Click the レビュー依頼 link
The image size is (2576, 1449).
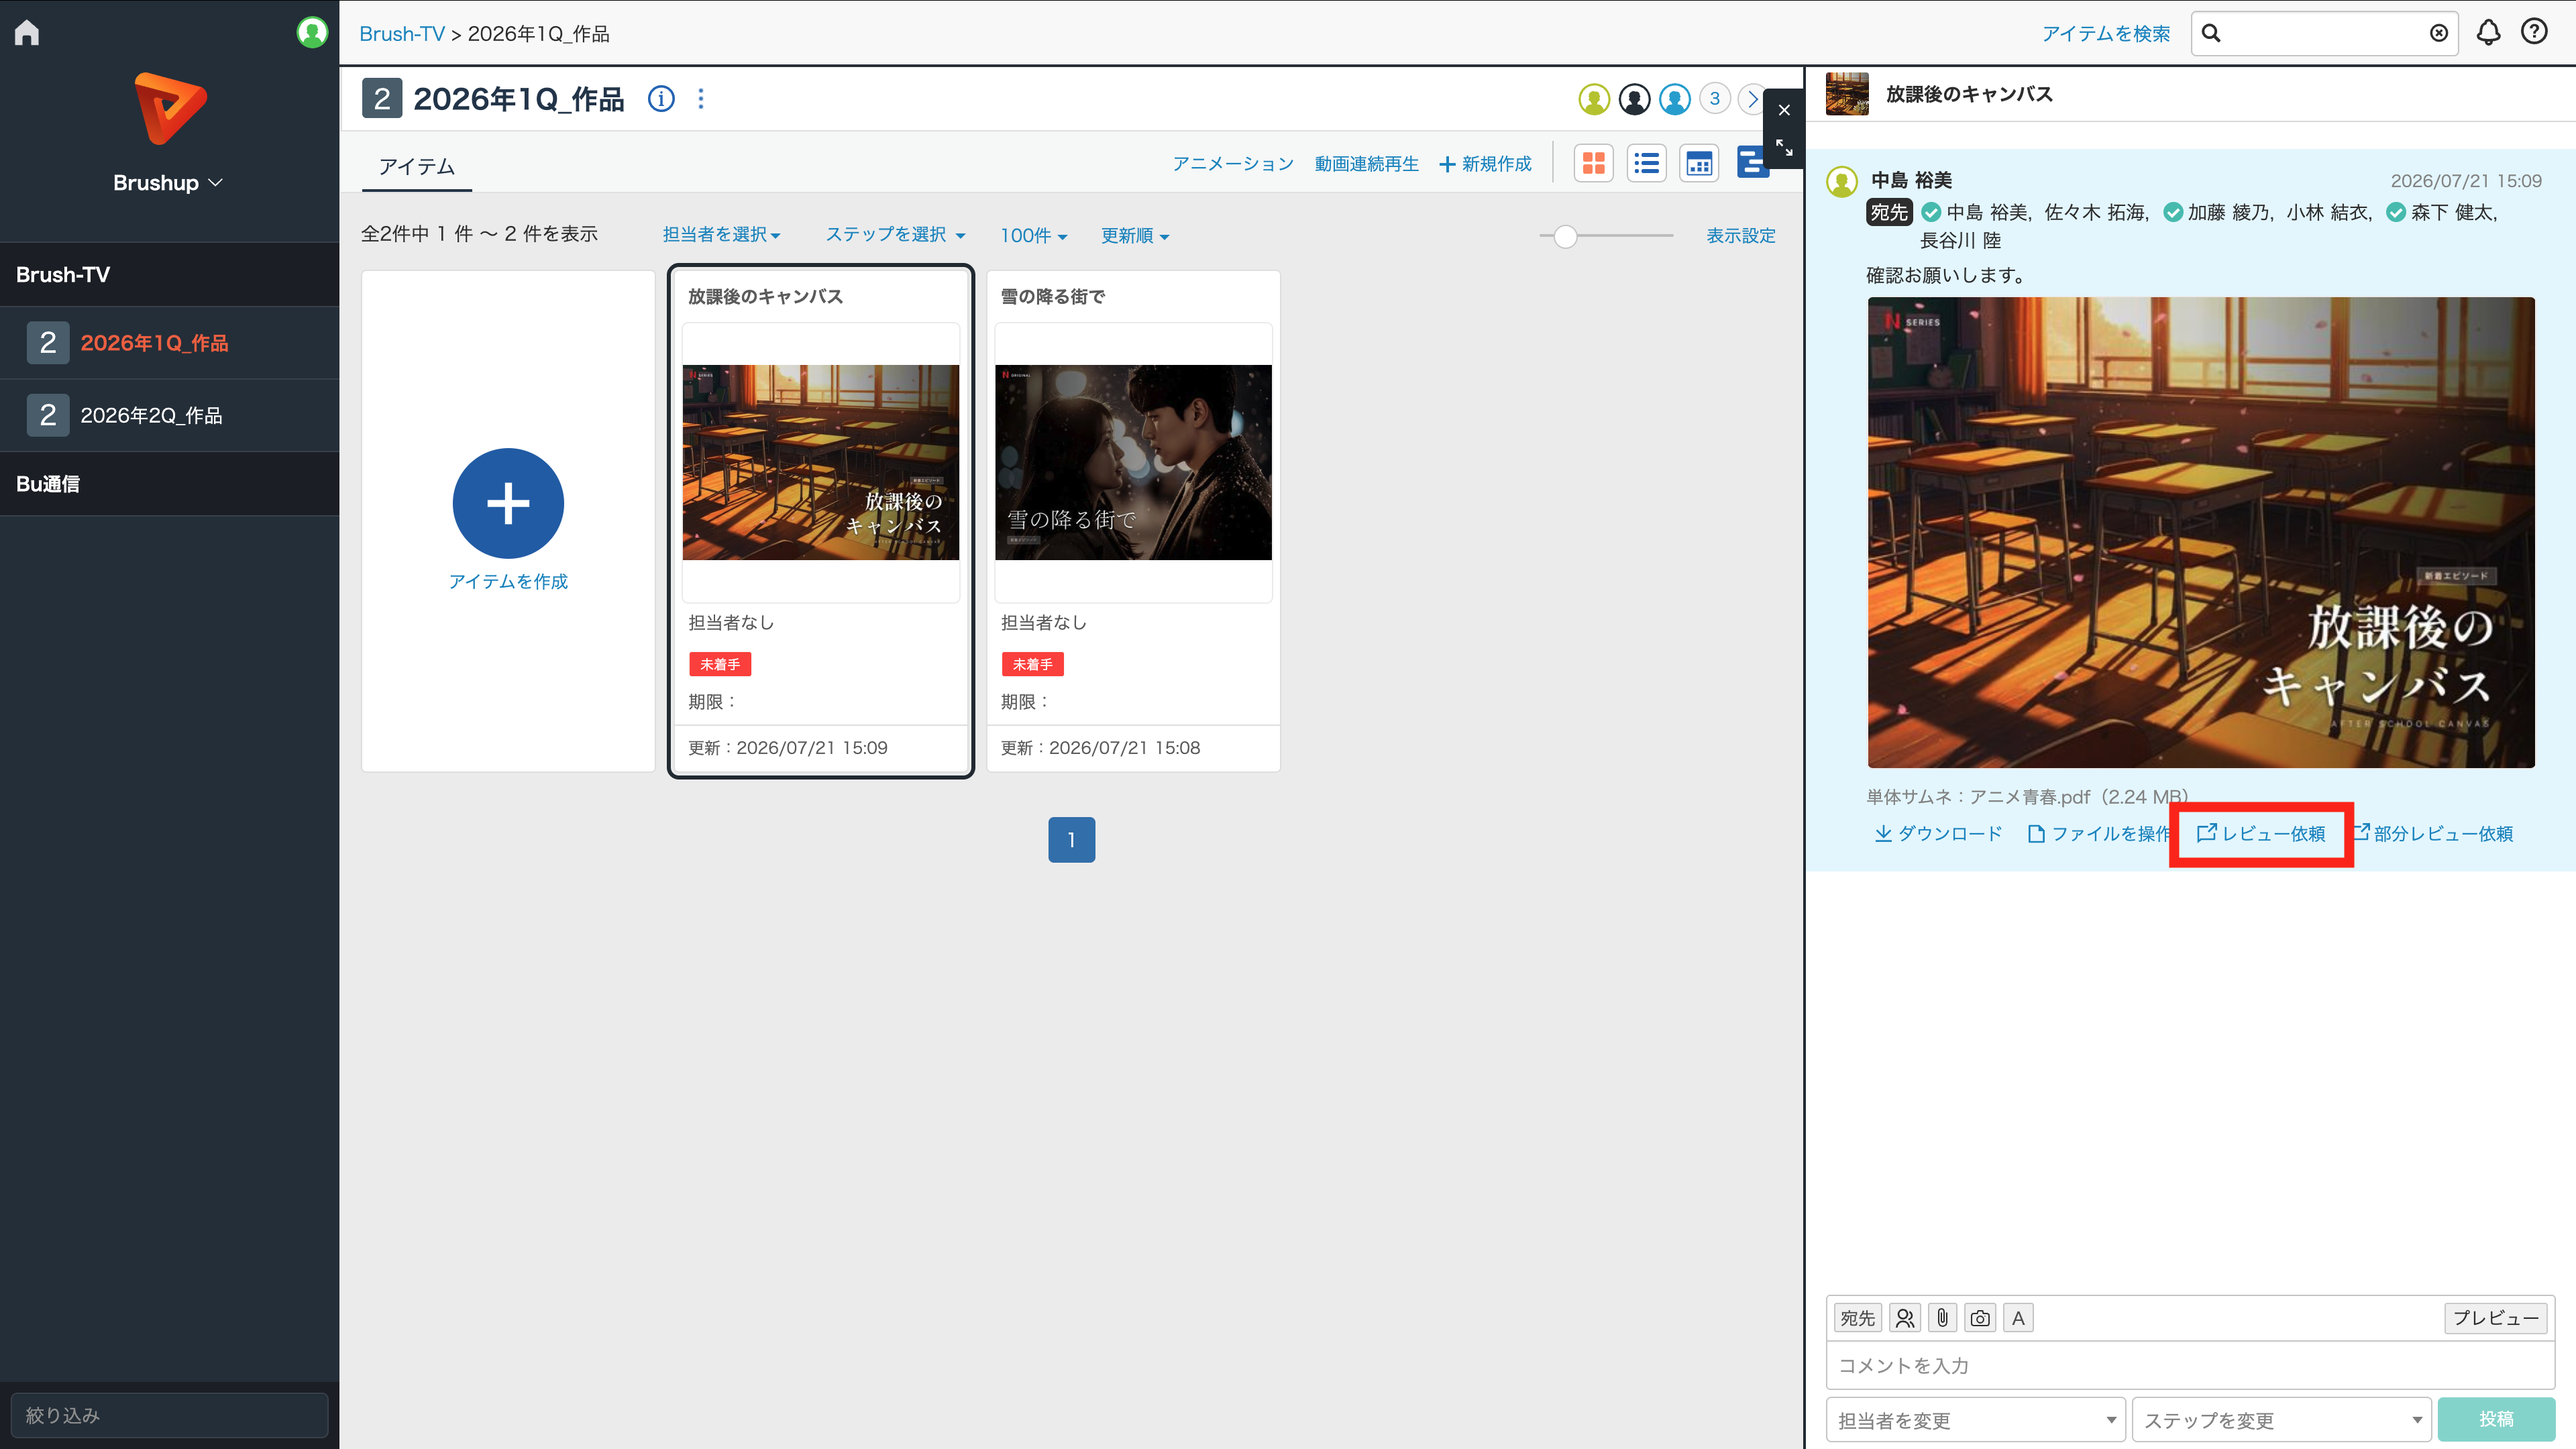point(2261,834)
